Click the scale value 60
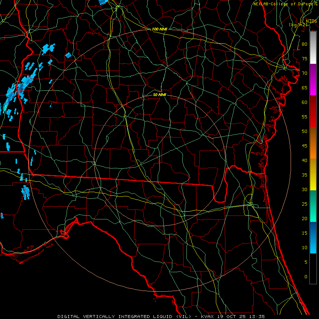Viewport: 319px width, 319px height. point(304,102)
